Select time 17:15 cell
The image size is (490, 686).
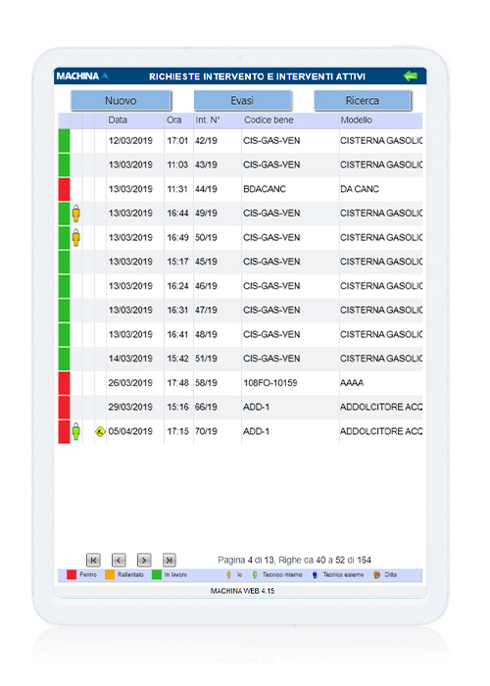coord(177,432)
